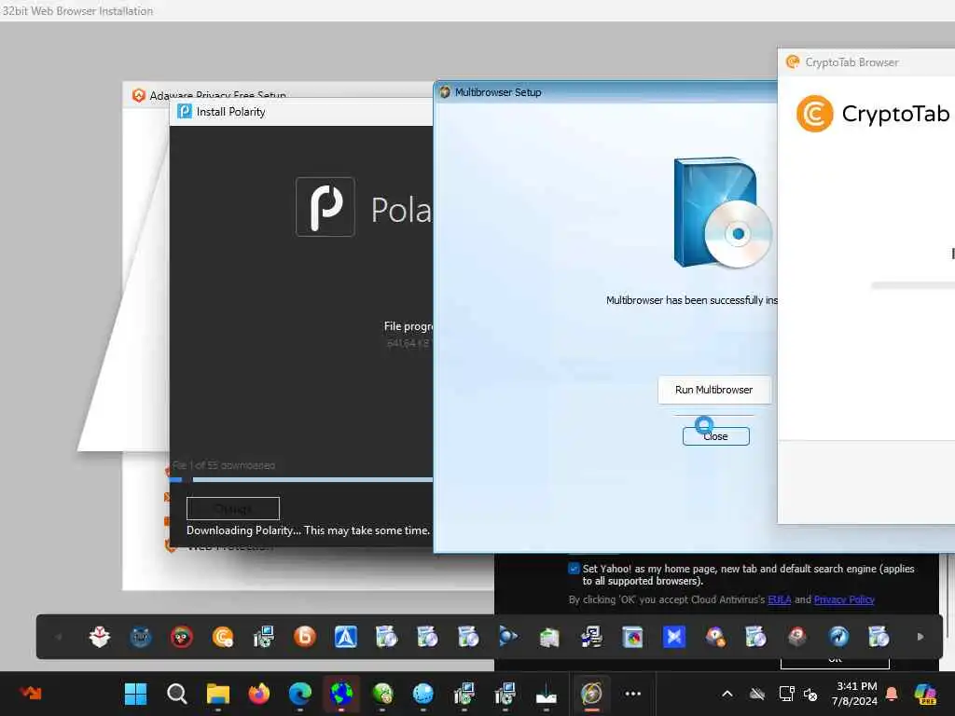Open the Cloud Antivirus EULA link

(779, 599)
